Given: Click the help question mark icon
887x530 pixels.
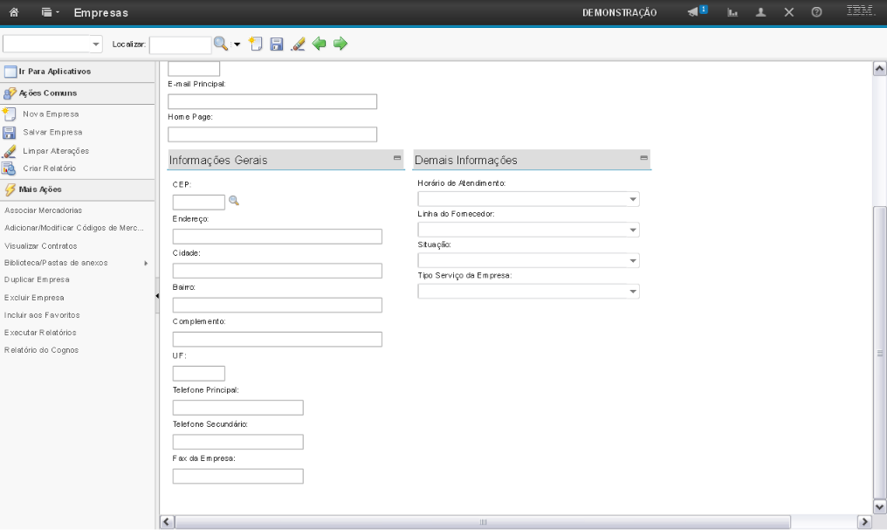Looking at the screenshot, I should [x=816, y=12].
